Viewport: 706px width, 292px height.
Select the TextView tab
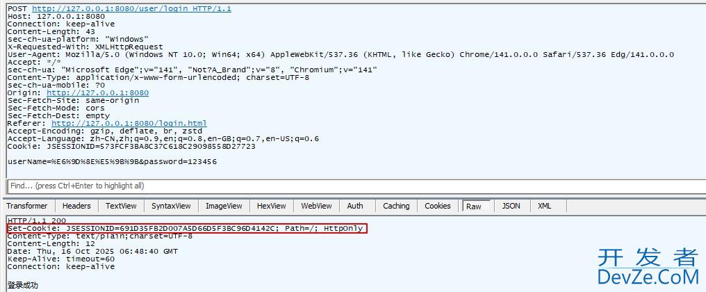click(121, 206)
